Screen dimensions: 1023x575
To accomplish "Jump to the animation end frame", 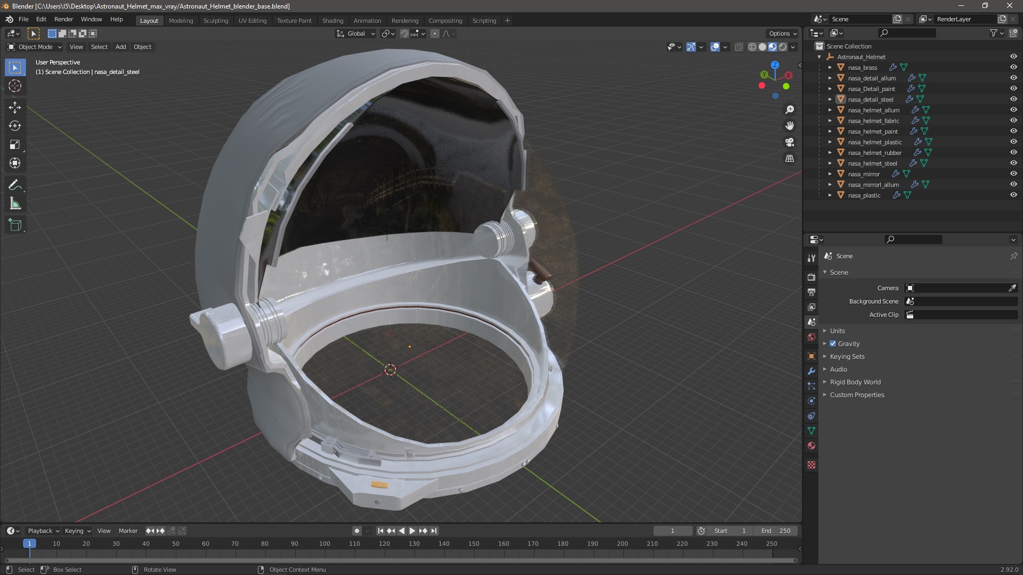I will (434, 531).
